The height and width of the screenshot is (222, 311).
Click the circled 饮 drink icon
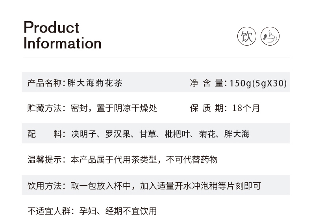tap(247, 37)
